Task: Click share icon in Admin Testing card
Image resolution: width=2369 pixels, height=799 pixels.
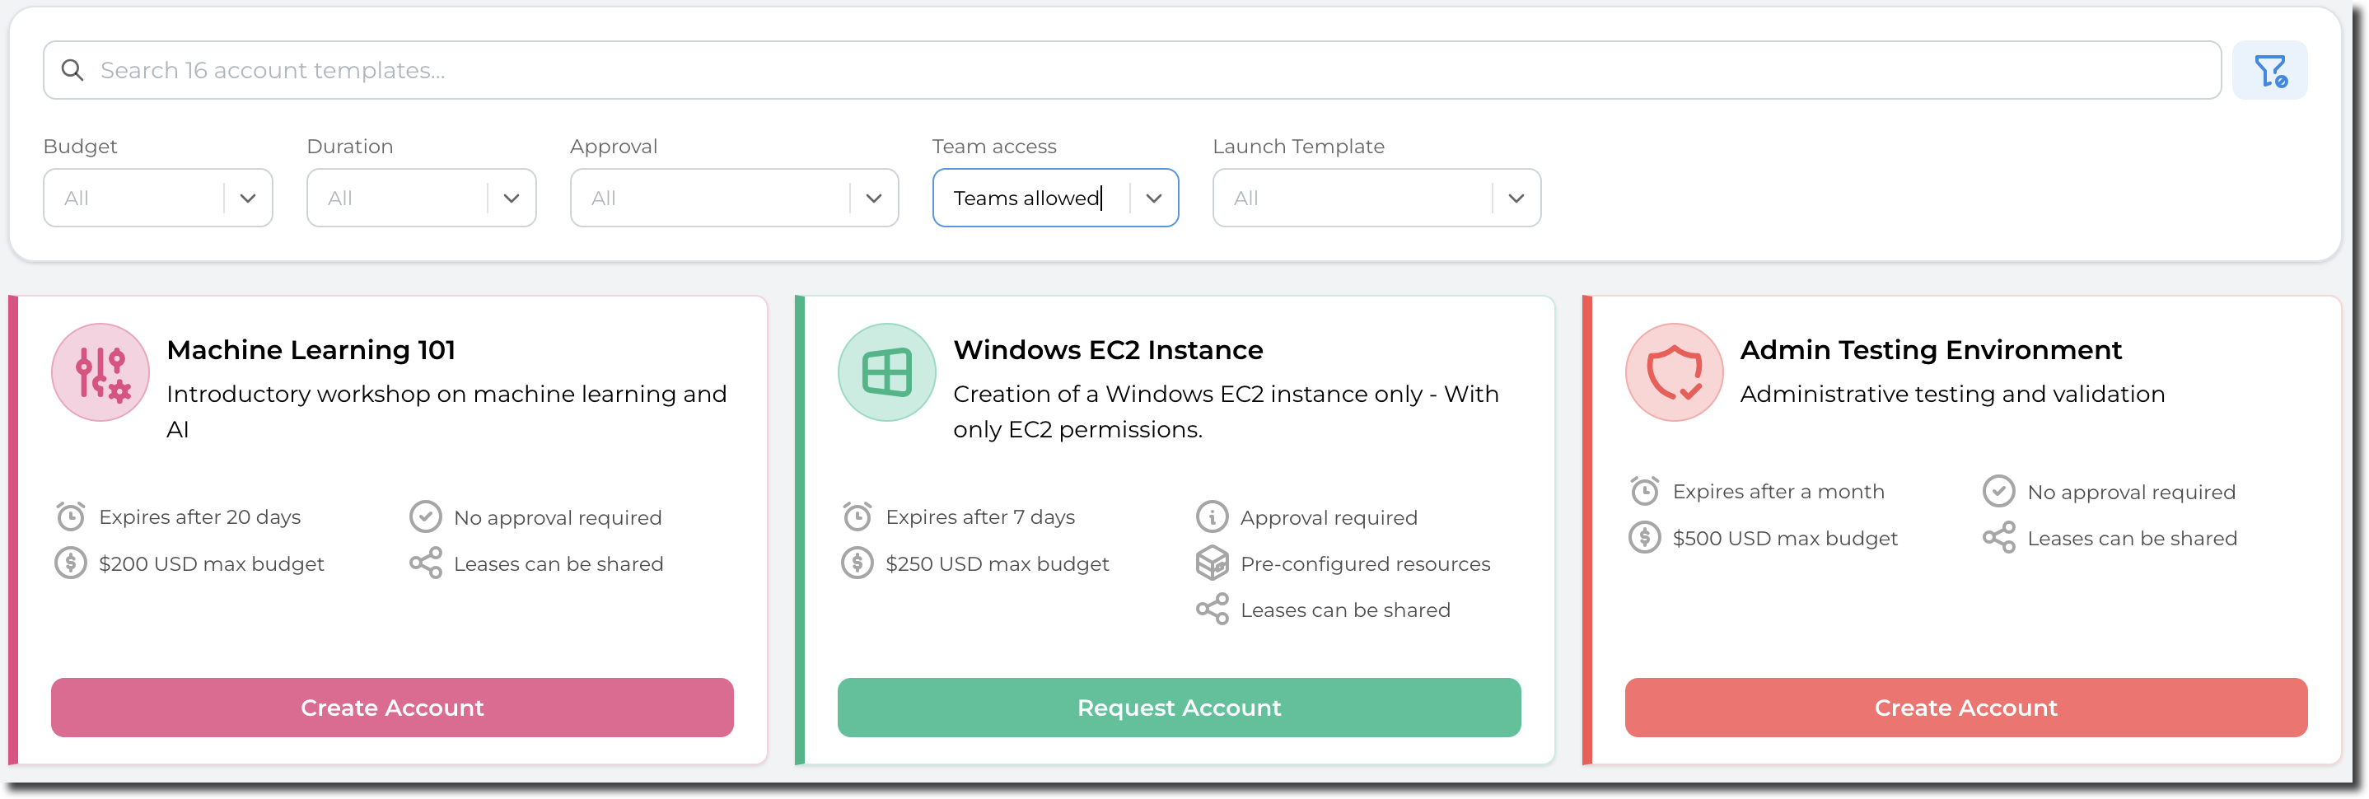Action: pos(1998,538)
